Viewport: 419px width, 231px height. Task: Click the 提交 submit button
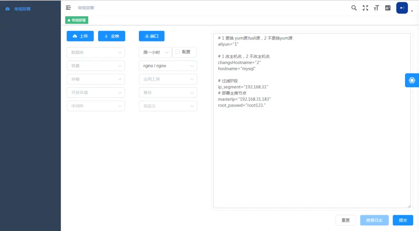coord(403,220)
